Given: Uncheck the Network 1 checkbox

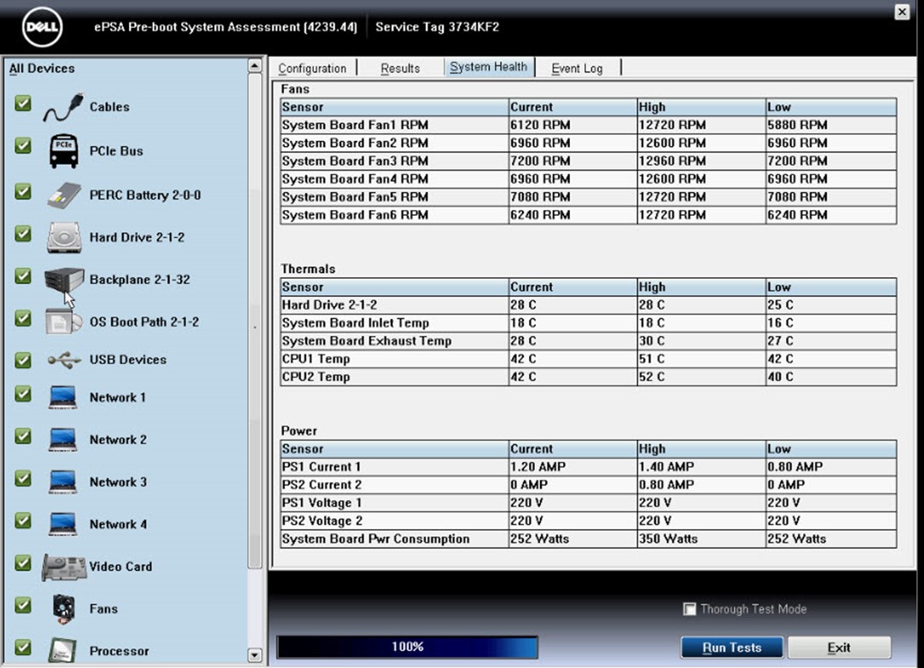Looking at the screenshot, I should pos(23,393).
